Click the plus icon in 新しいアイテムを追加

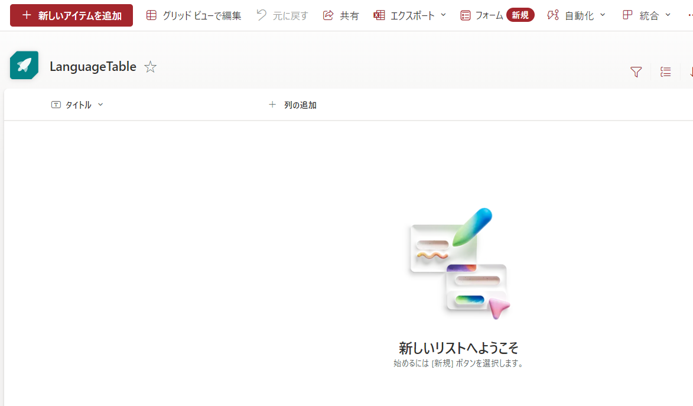coord(27,15)
